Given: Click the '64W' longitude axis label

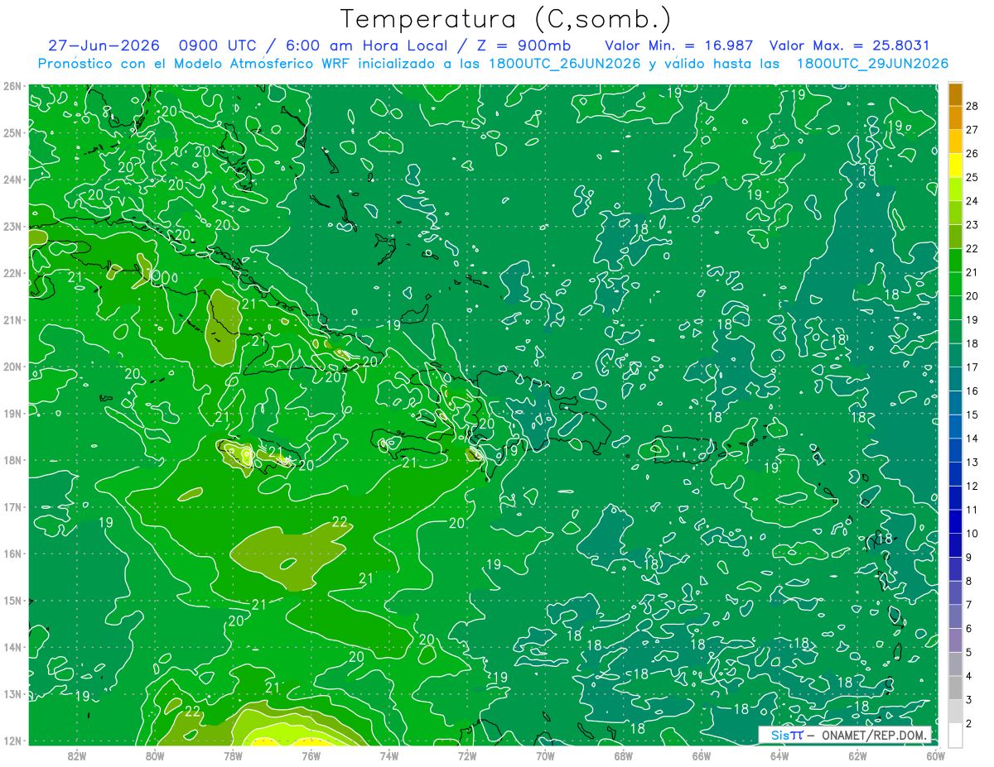Looking at the screenshot, I should pos(779,755).
